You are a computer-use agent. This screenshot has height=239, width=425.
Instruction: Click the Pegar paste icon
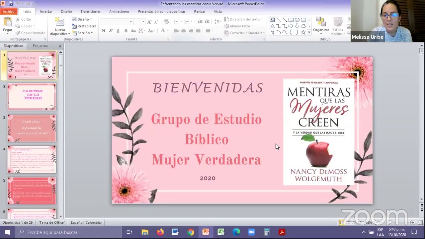click(x=7, y=22)
